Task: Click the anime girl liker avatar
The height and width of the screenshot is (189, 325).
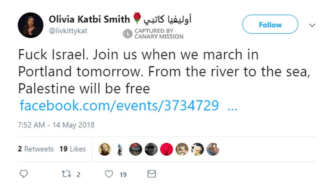Action: coord(182,149)
